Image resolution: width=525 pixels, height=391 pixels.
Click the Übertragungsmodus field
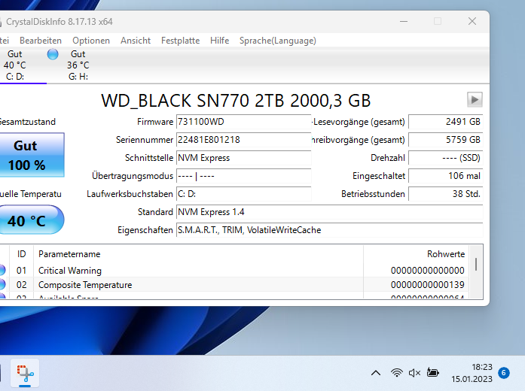[244, 176]
